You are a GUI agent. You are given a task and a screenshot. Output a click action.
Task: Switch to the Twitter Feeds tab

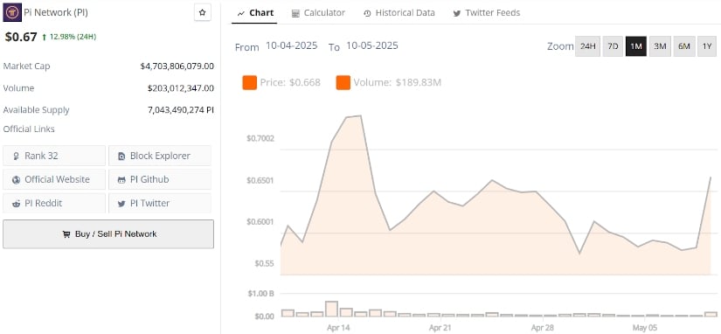487,13
